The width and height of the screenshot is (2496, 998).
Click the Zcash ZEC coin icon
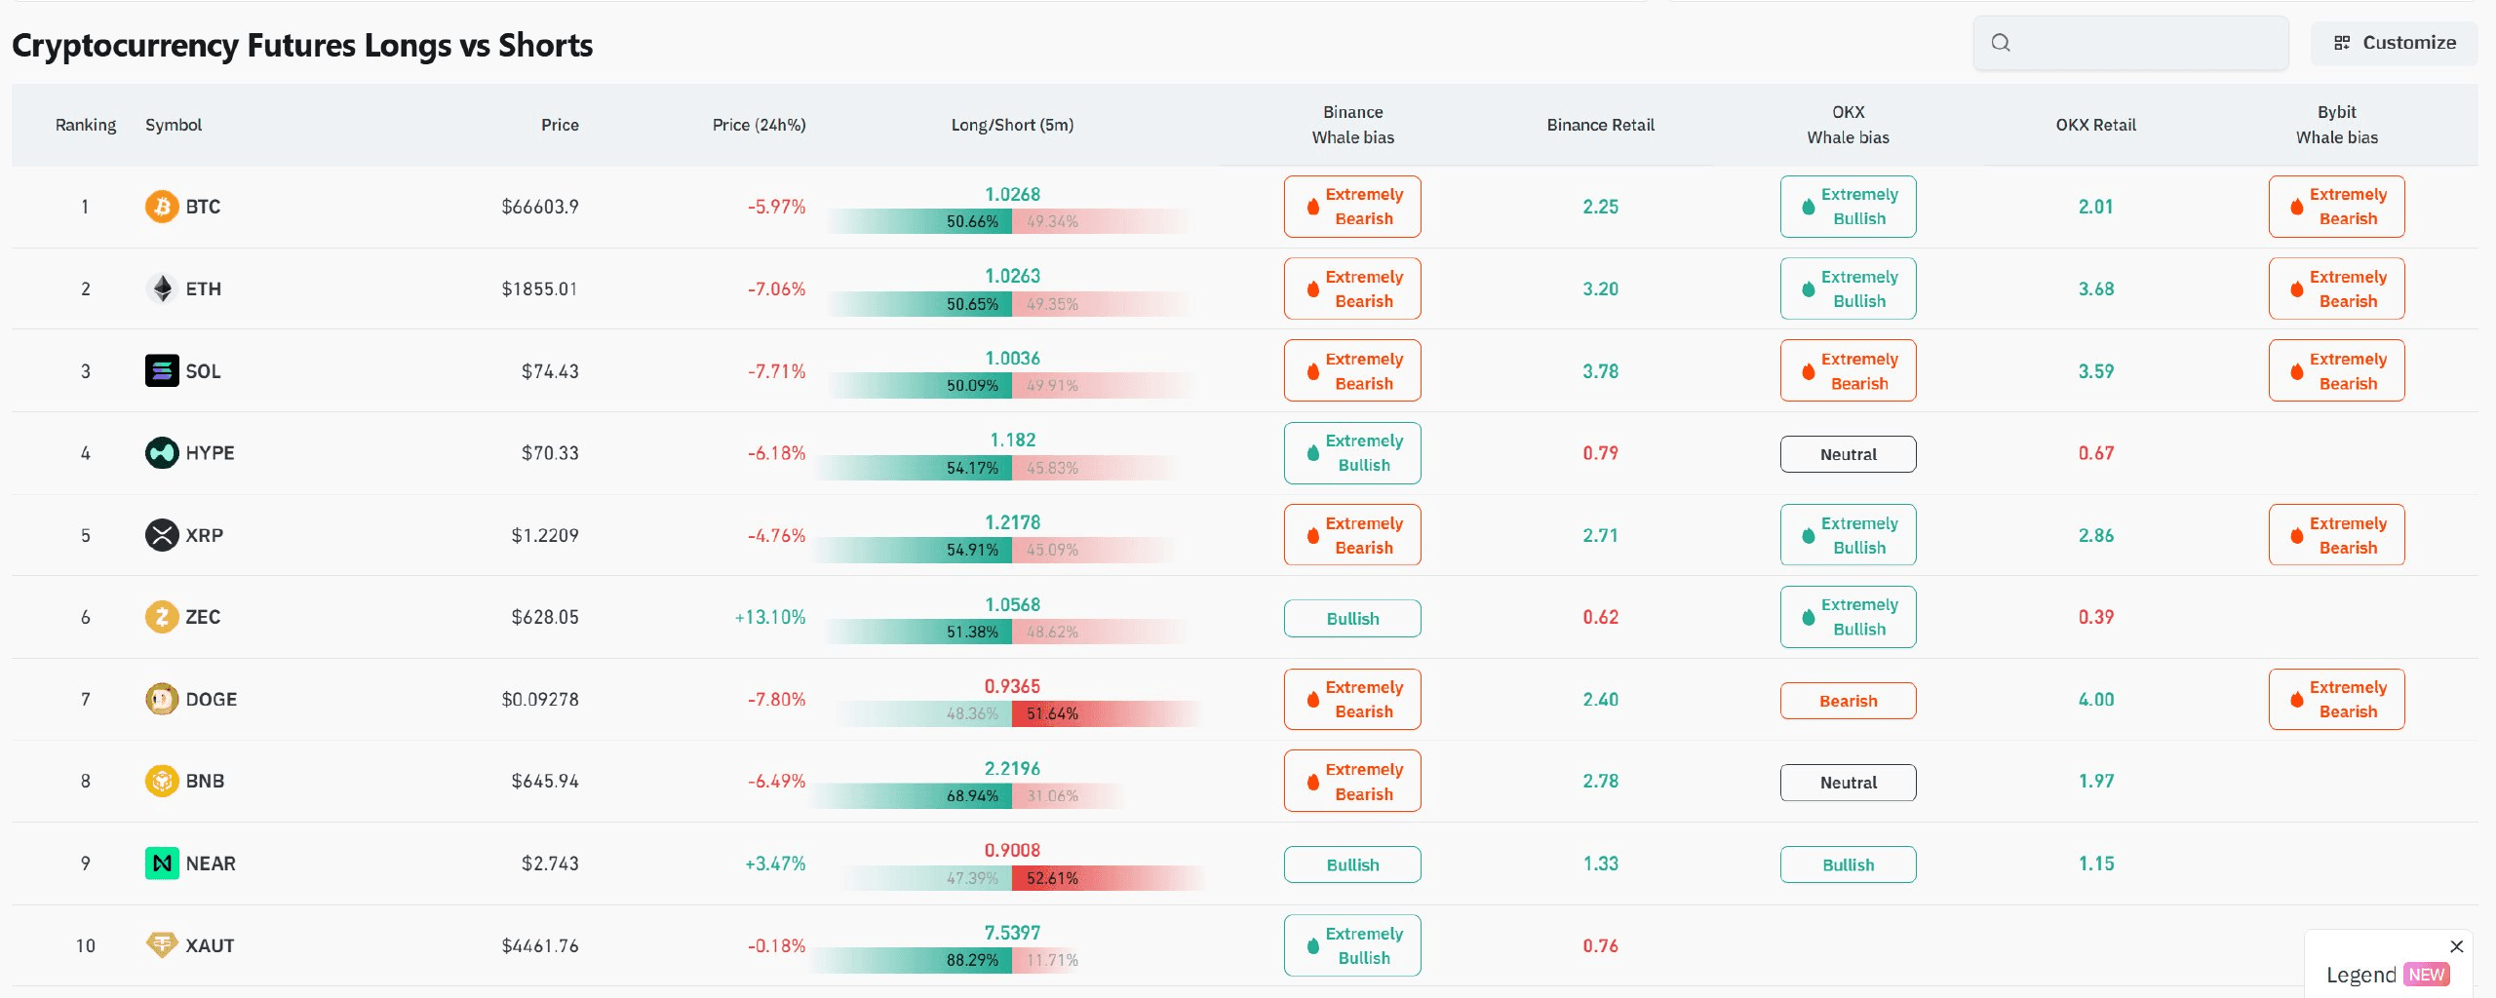[x=162, y=617]
